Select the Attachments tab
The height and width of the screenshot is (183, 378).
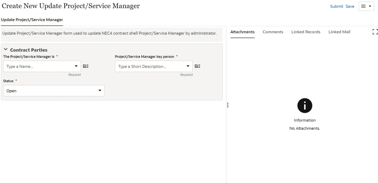242,32
